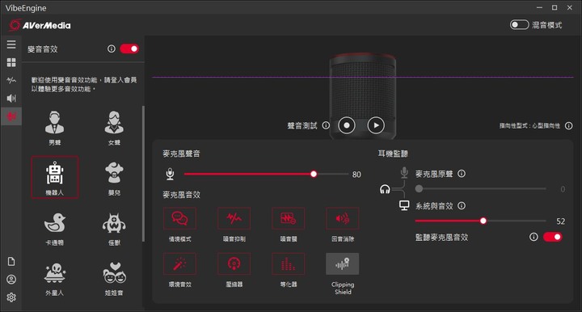The height and width of the screenshot is (312, 582).
Task: Click the microphone icon beside the volume slider
Action: (170, 174)
